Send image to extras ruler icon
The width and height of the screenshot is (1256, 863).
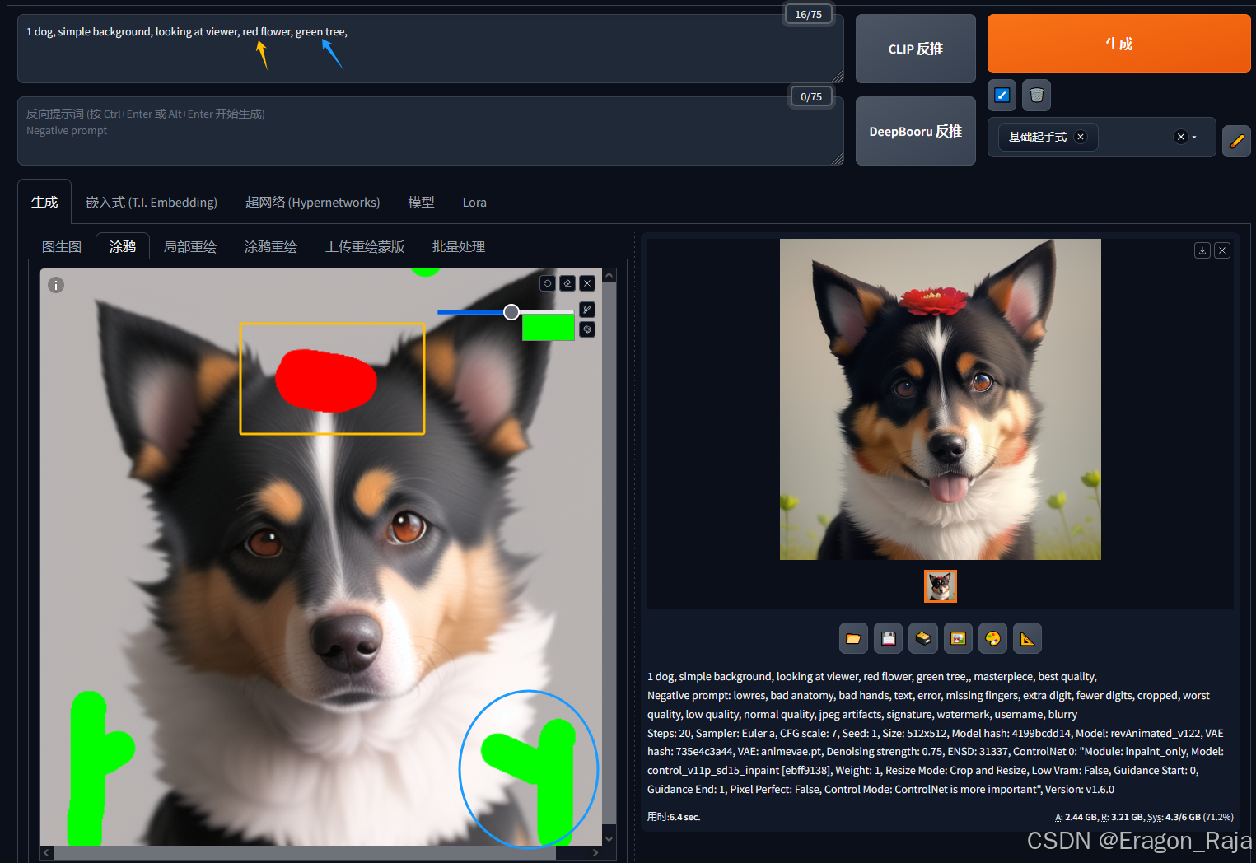1027,638
